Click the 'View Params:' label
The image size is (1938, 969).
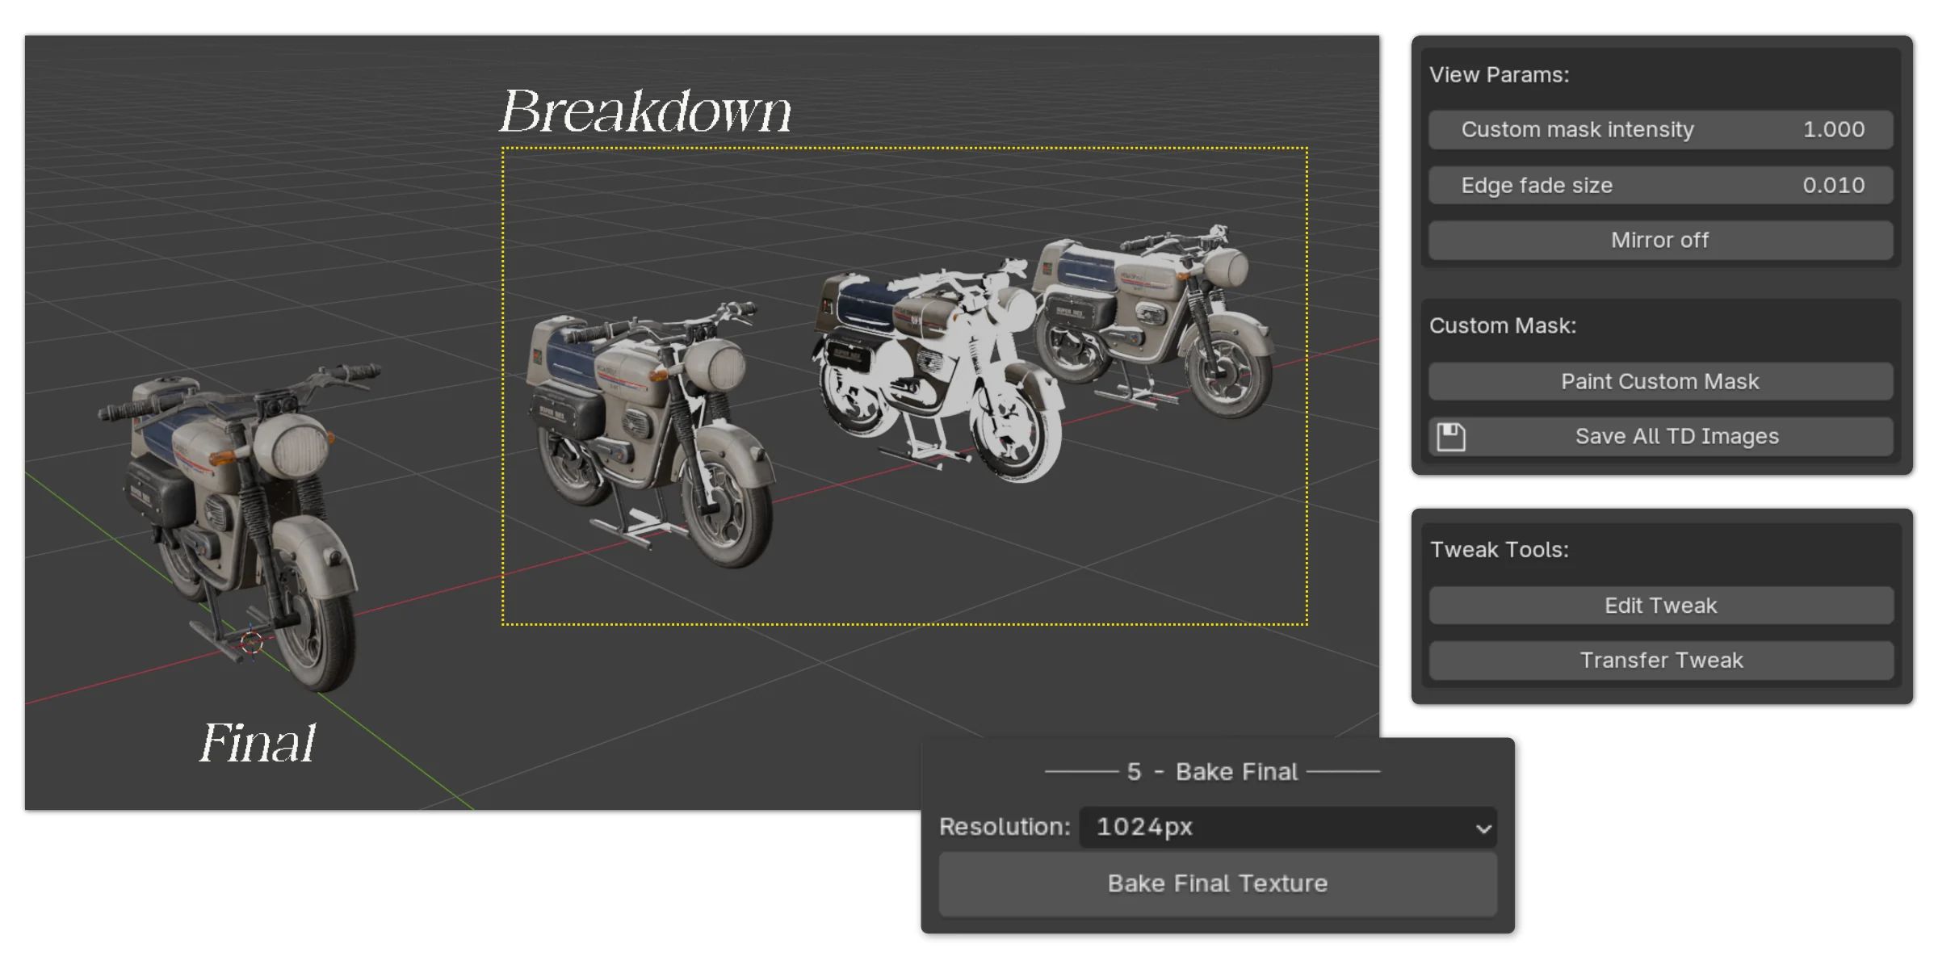tap(1499, 75)
